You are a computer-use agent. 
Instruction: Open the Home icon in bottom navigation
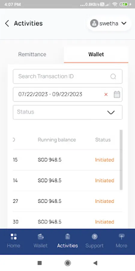point(13,237)
